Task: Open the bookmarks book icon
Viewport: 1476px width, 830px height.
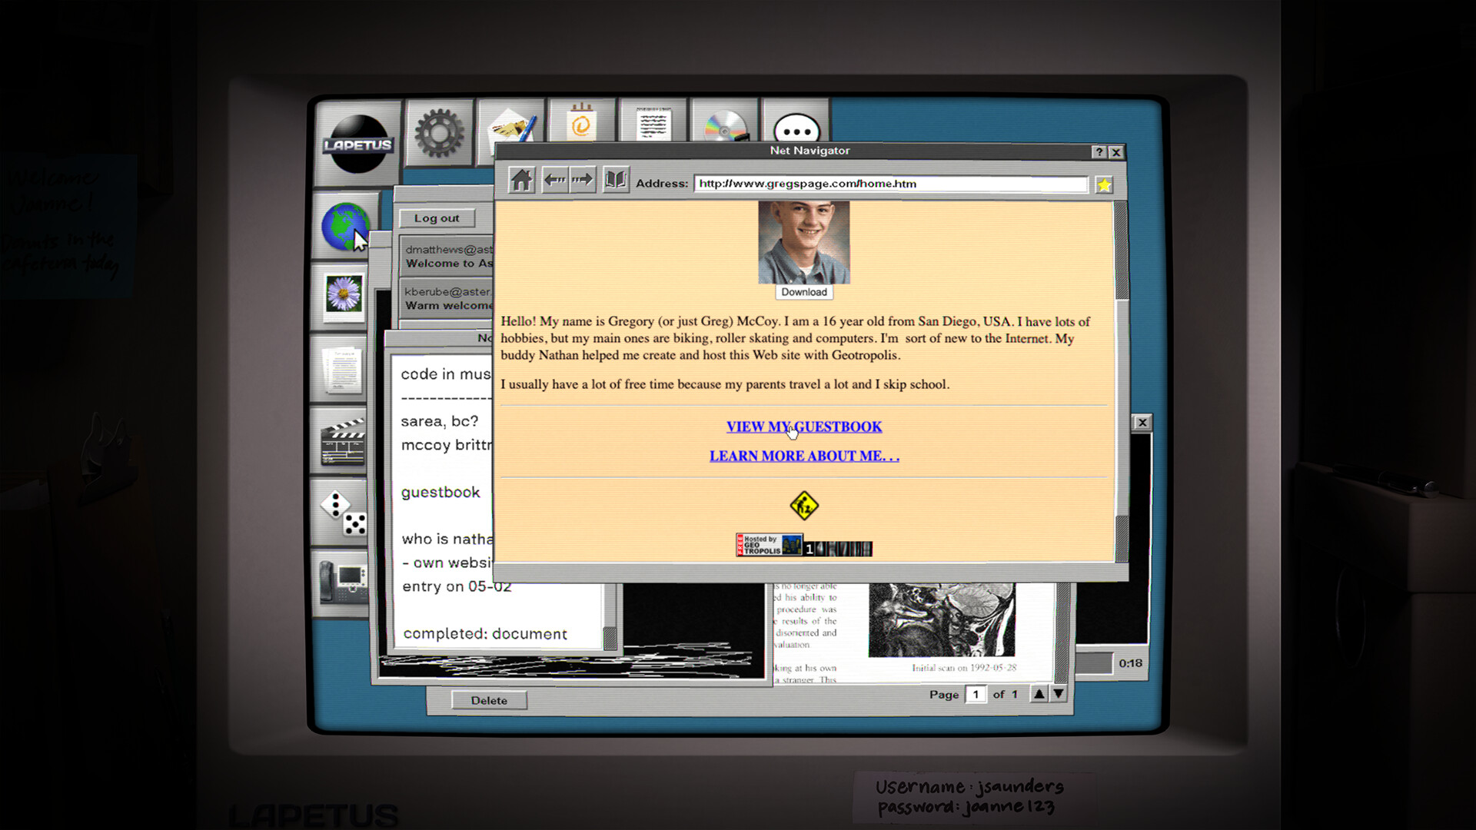Action: pos(615,179)
